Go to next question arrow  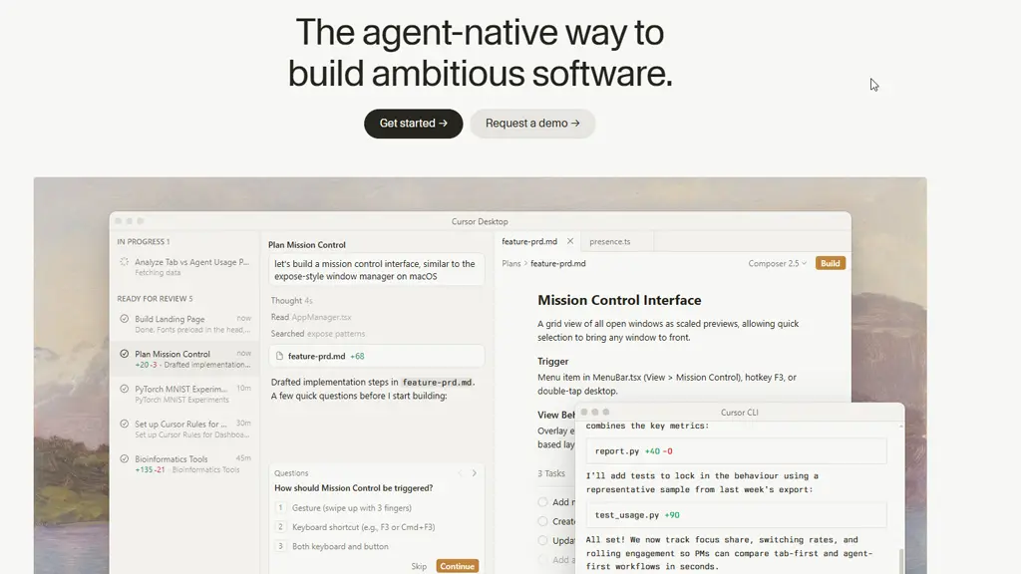[x=474, y=473]
